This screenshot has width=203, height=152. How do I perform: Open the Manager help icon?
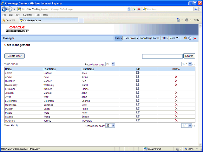pyautogui.click(x=190, y=38)
